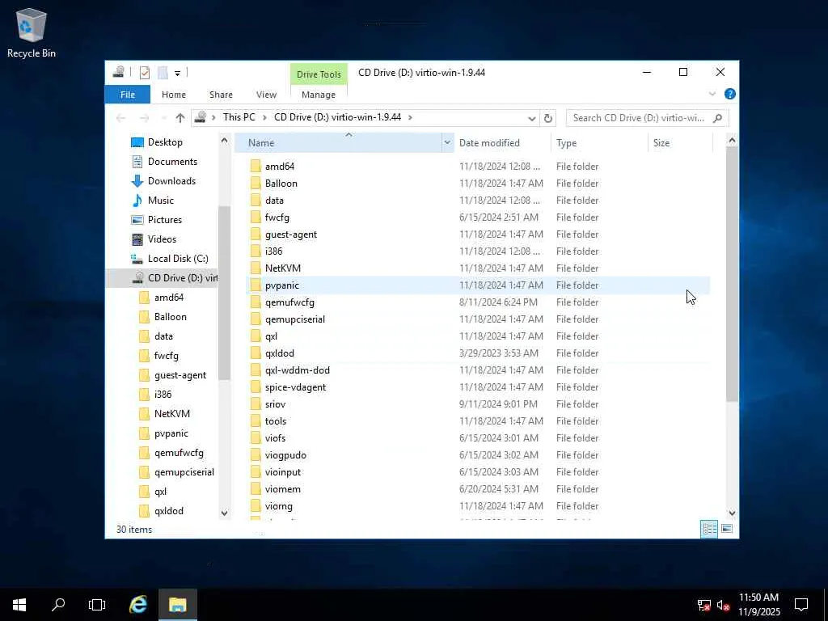
Task: Switch to the Share ribbon tab
Action: point(221,95)
